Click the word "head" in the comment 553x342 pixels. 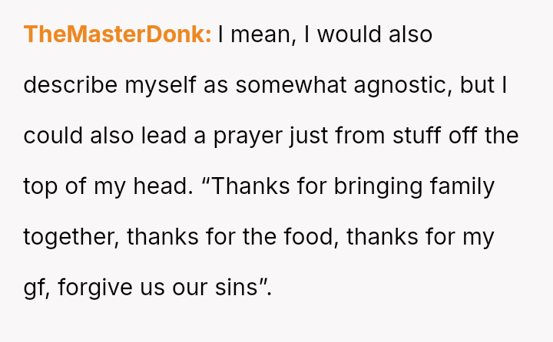pos(162,186)
